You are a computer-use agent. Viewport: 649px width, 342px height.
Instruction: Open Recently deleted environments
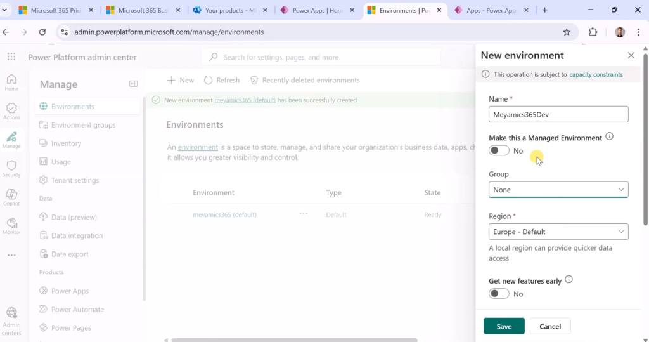coord(305,80)
